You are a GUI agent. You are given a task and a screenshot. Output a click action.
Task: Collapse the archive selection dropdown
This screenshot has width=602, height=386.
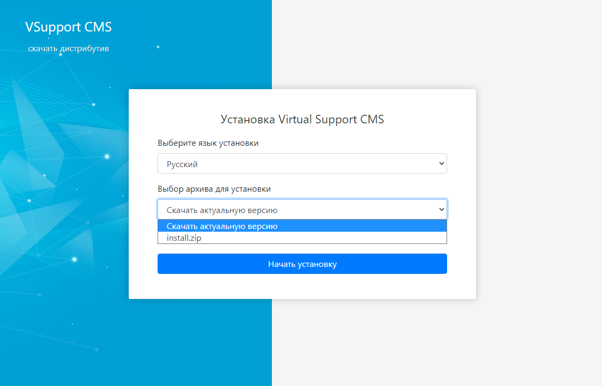click(302, 209)
